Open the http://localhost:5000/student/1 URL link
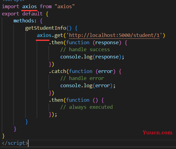This screenshot has height=149, width=176. click(x=114, y=35)
